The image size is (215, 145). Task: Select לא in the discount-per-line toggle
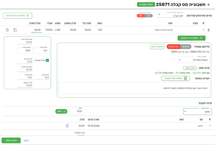click(141, 16)
